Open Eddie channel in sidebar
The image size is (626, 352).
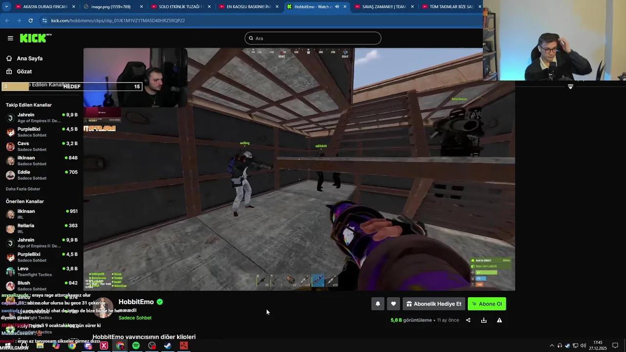(41, 175)
